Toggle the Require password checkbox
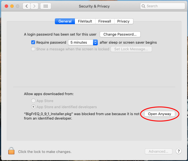Viewport: 188px width, 161px height. click(33, 42)
